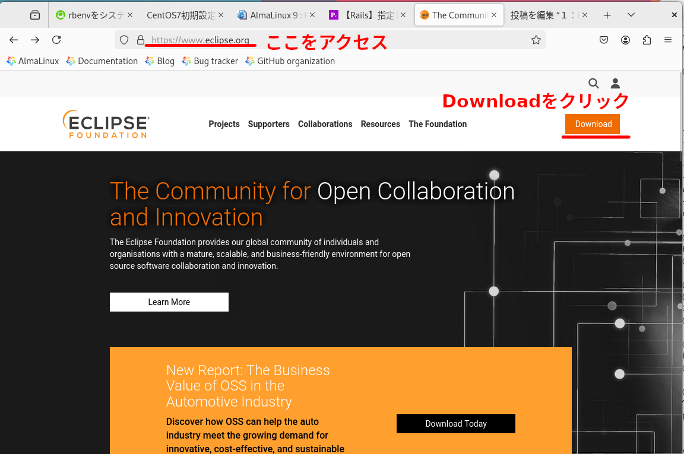Click the Download Today button
This screenshot has height=454, width=684.
(456, 424)
